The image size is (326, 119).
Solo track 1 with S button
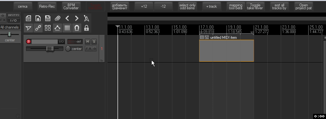pos(94,42)
